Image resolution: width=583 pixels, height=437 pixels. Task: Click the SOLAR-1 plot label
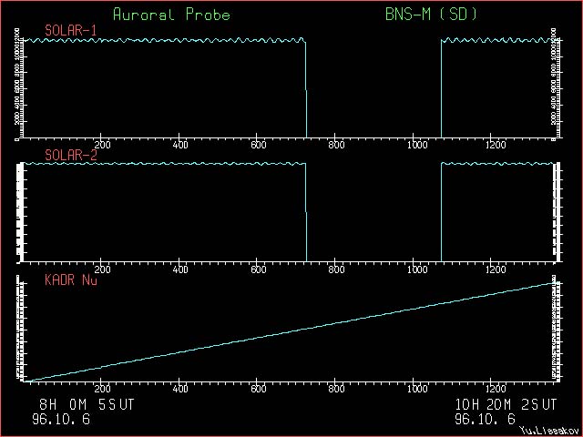click(x=71, y=31)
